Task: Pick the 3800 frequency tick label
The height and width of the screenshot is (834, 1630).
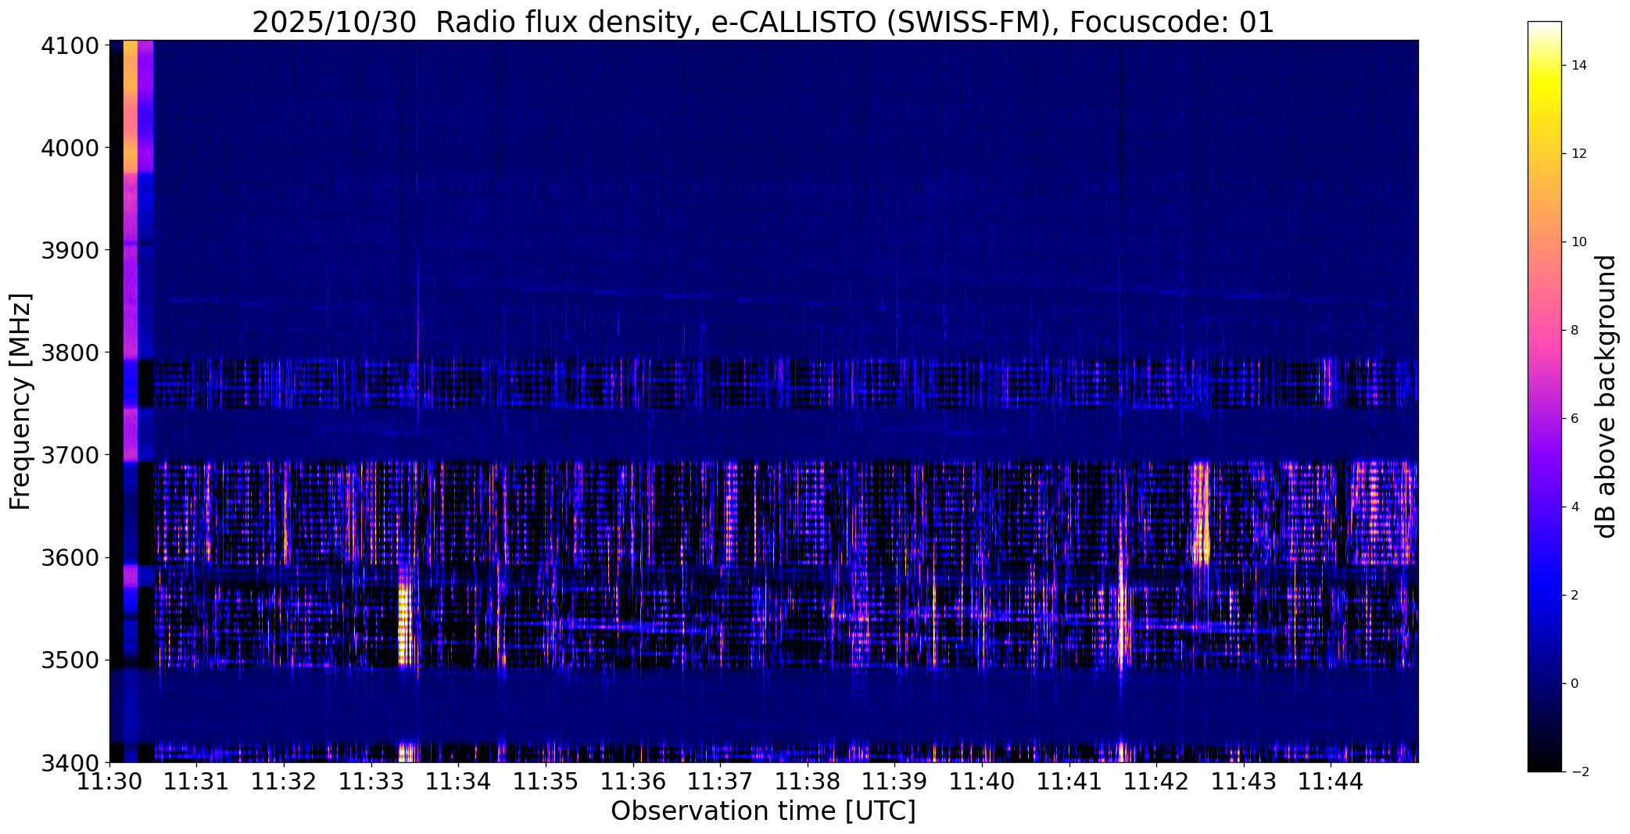Action: [x=71, y=353]
